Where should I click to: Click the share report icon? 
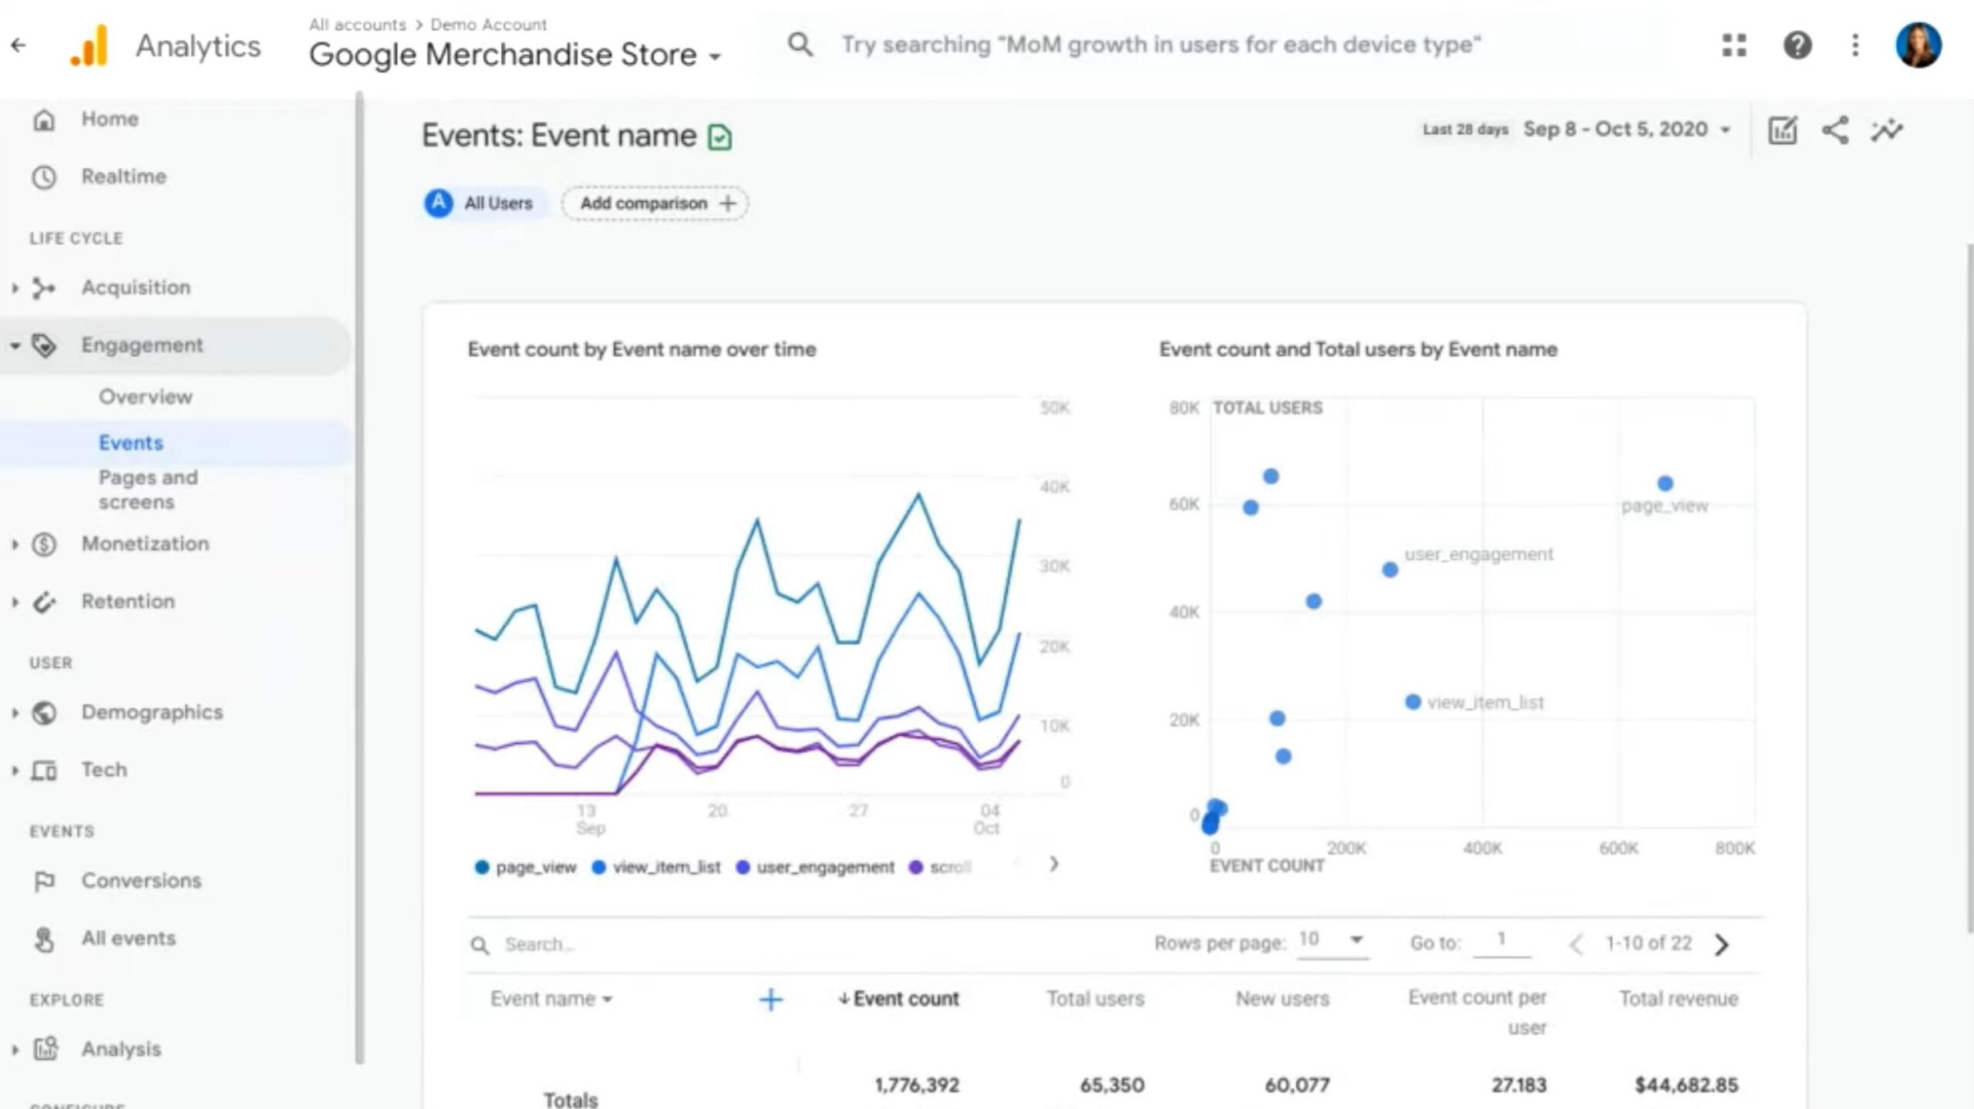coord(1835,130)
